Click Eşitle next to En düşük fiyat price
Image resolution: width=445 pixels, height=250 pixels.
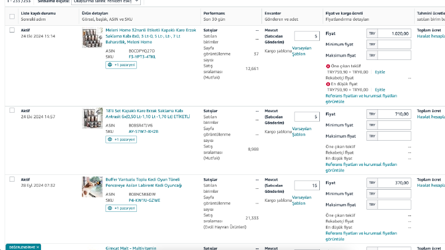click(380, 90)
